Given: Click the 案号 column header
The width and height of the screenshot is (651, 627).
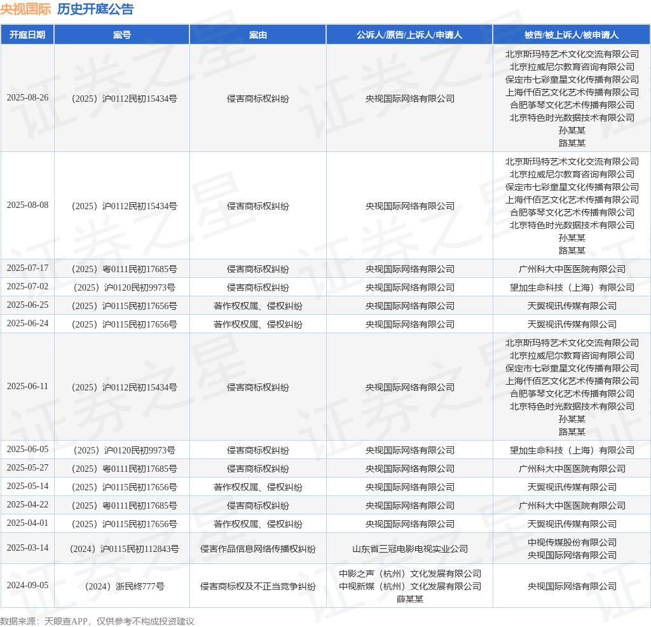Looking at the screenshot, I should pos(122,35).
